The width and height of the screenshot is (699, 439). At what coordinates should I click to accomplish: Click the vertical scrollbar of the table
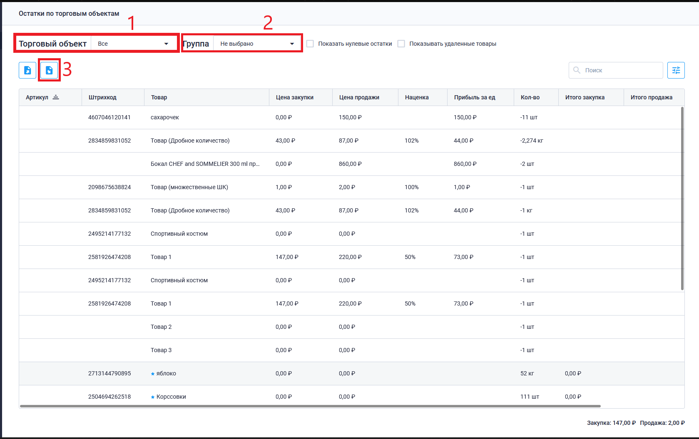click(682, 199)
